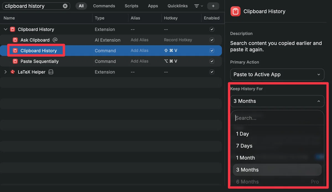Choose the 6 Months Pro option
332x192 pixels.
pyautogui.click(x=277, y=182)
